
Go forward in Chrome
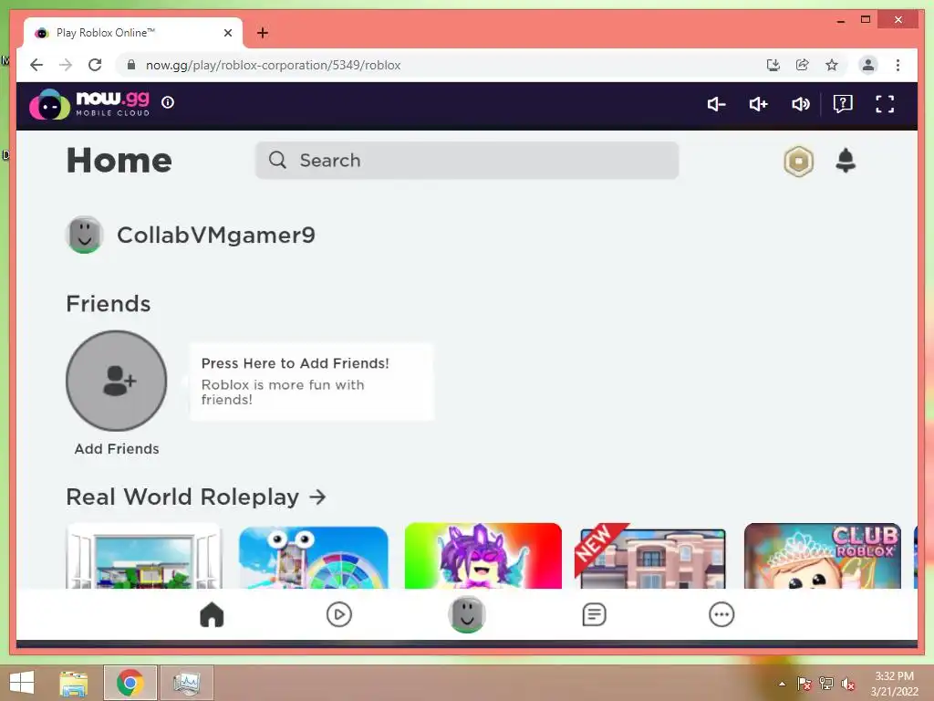click(66, 65)
